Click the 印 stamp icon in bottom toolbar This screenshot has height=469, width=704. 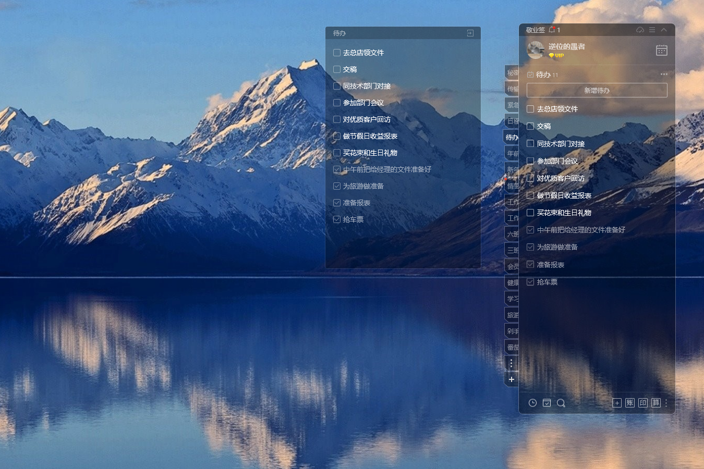(643, 403)
